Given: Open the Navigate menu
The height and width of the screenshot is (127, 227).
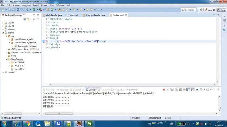Looking at the screenshot, I should coord(26,5).
